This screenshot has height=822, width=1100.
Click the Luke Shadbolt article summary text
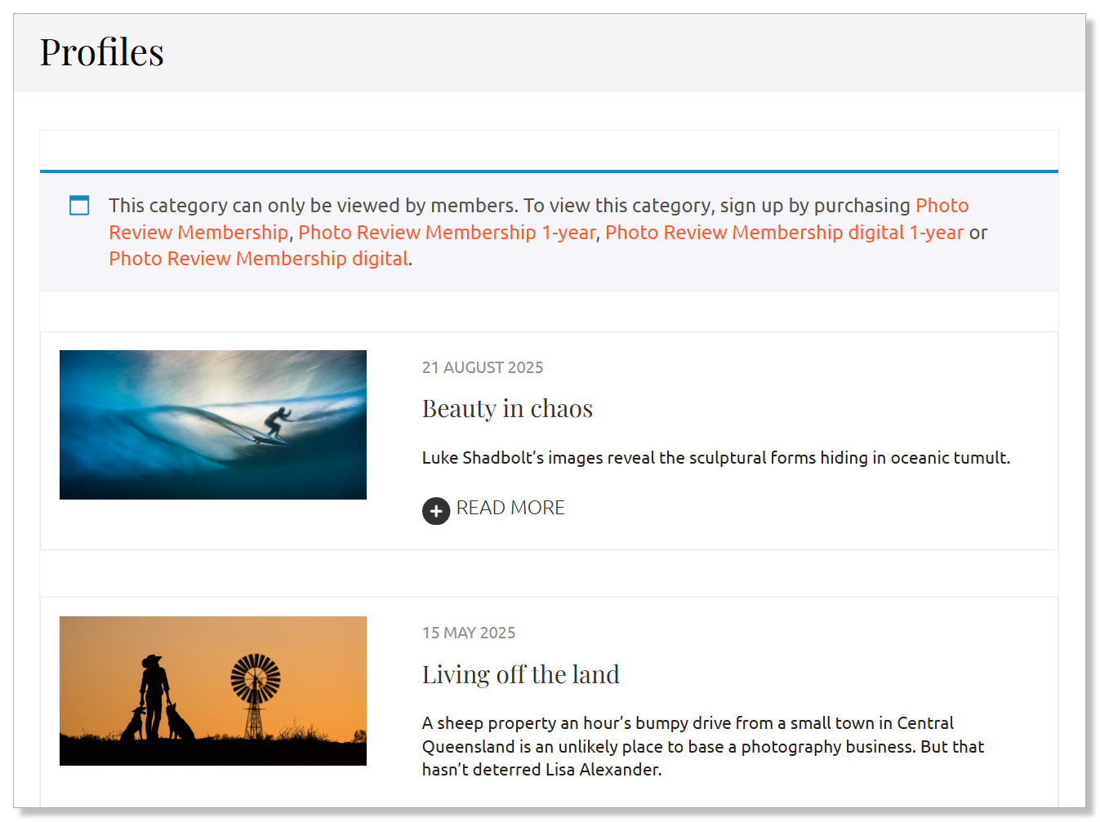[x=715, y=458]
